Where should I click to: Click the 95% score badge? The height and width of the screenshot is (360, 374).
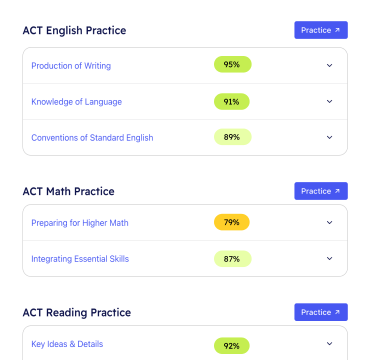[232, 64]
